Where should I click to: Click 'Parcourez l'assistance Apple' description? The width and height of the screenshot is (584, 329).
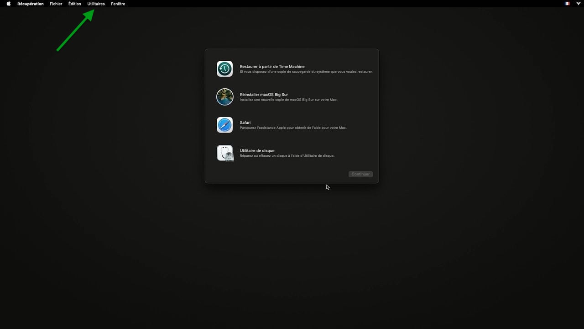tap(293, 128)
